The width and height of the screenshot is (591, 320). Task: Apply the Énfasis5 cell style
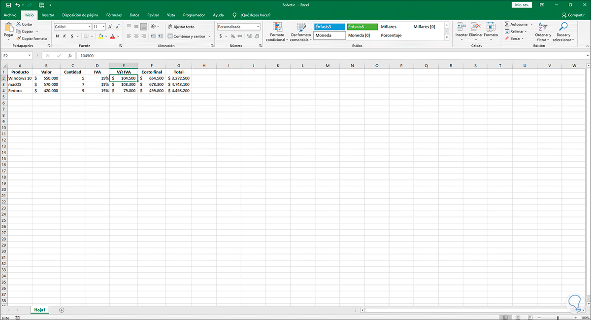tap(329, 27)
